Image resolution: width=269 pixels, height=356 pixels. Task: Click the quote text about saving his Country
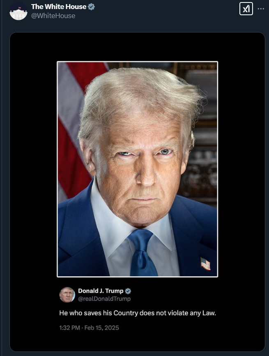pyautogui.click(x=138, y=313)
